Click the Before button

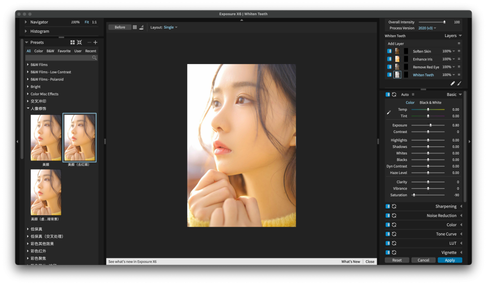(x=120, y=27)
